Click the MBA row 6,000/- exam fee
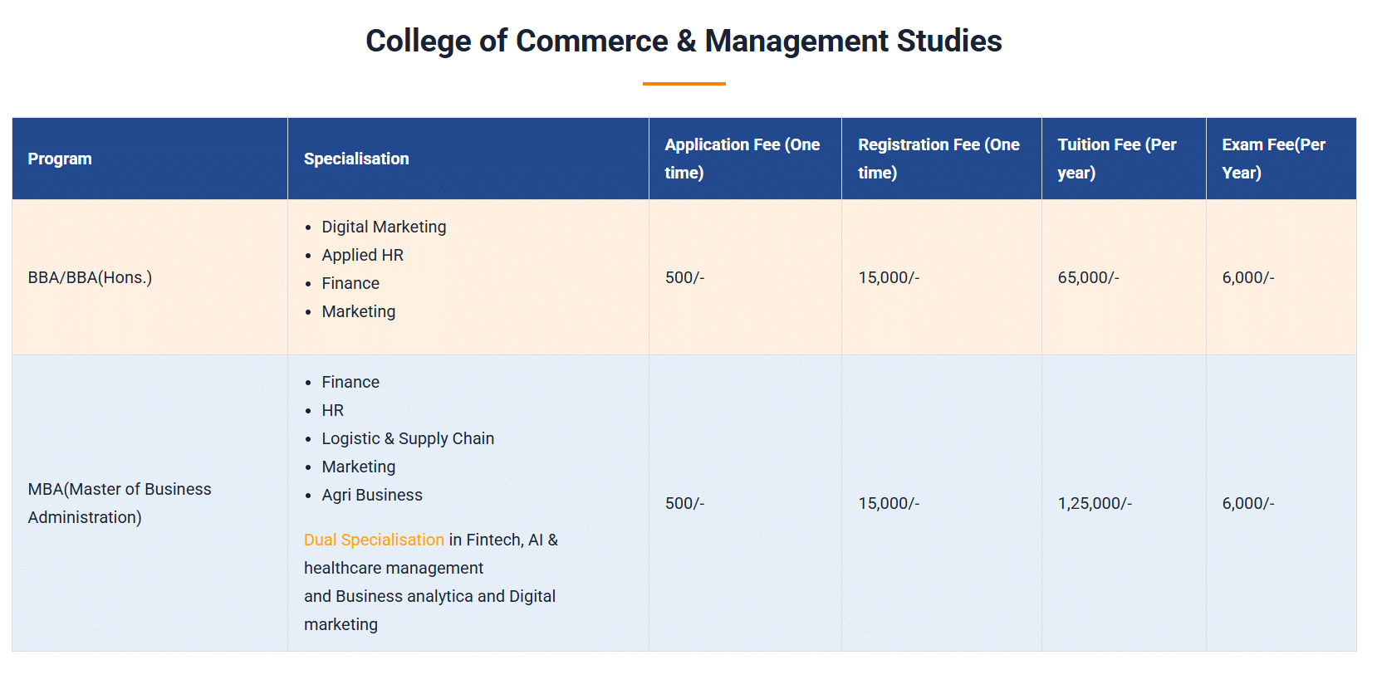This screenshot has width=1377, height=699. coord(1247,503)
